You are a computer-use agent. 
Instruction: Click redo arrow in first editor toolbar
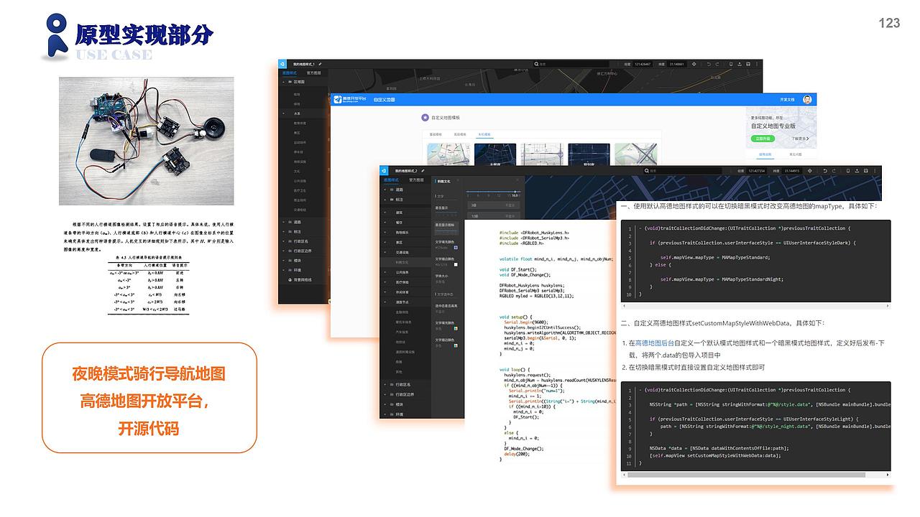pos(717,64)
